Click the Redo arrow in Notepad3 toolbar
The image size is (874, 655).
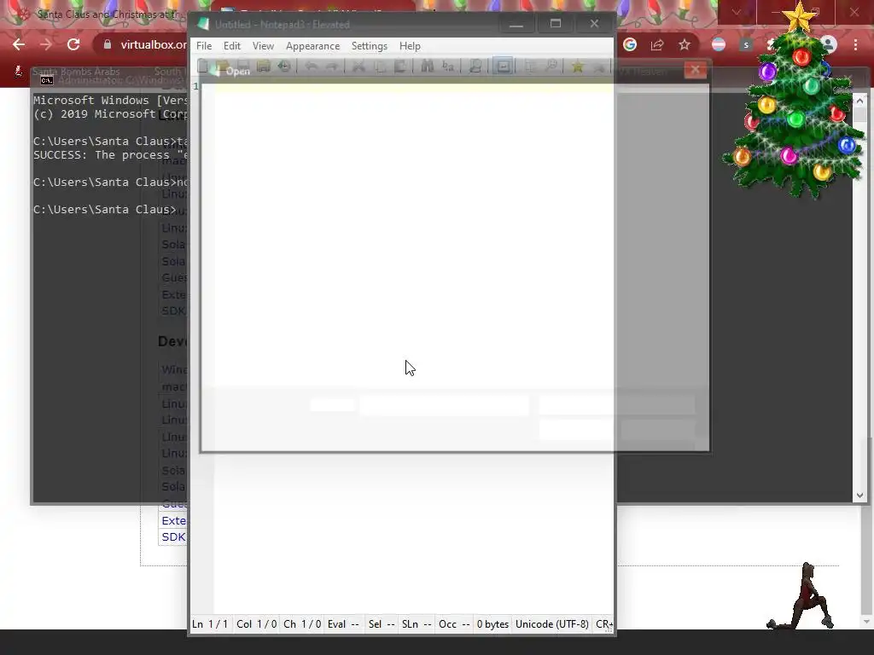(x=332, y=67)
